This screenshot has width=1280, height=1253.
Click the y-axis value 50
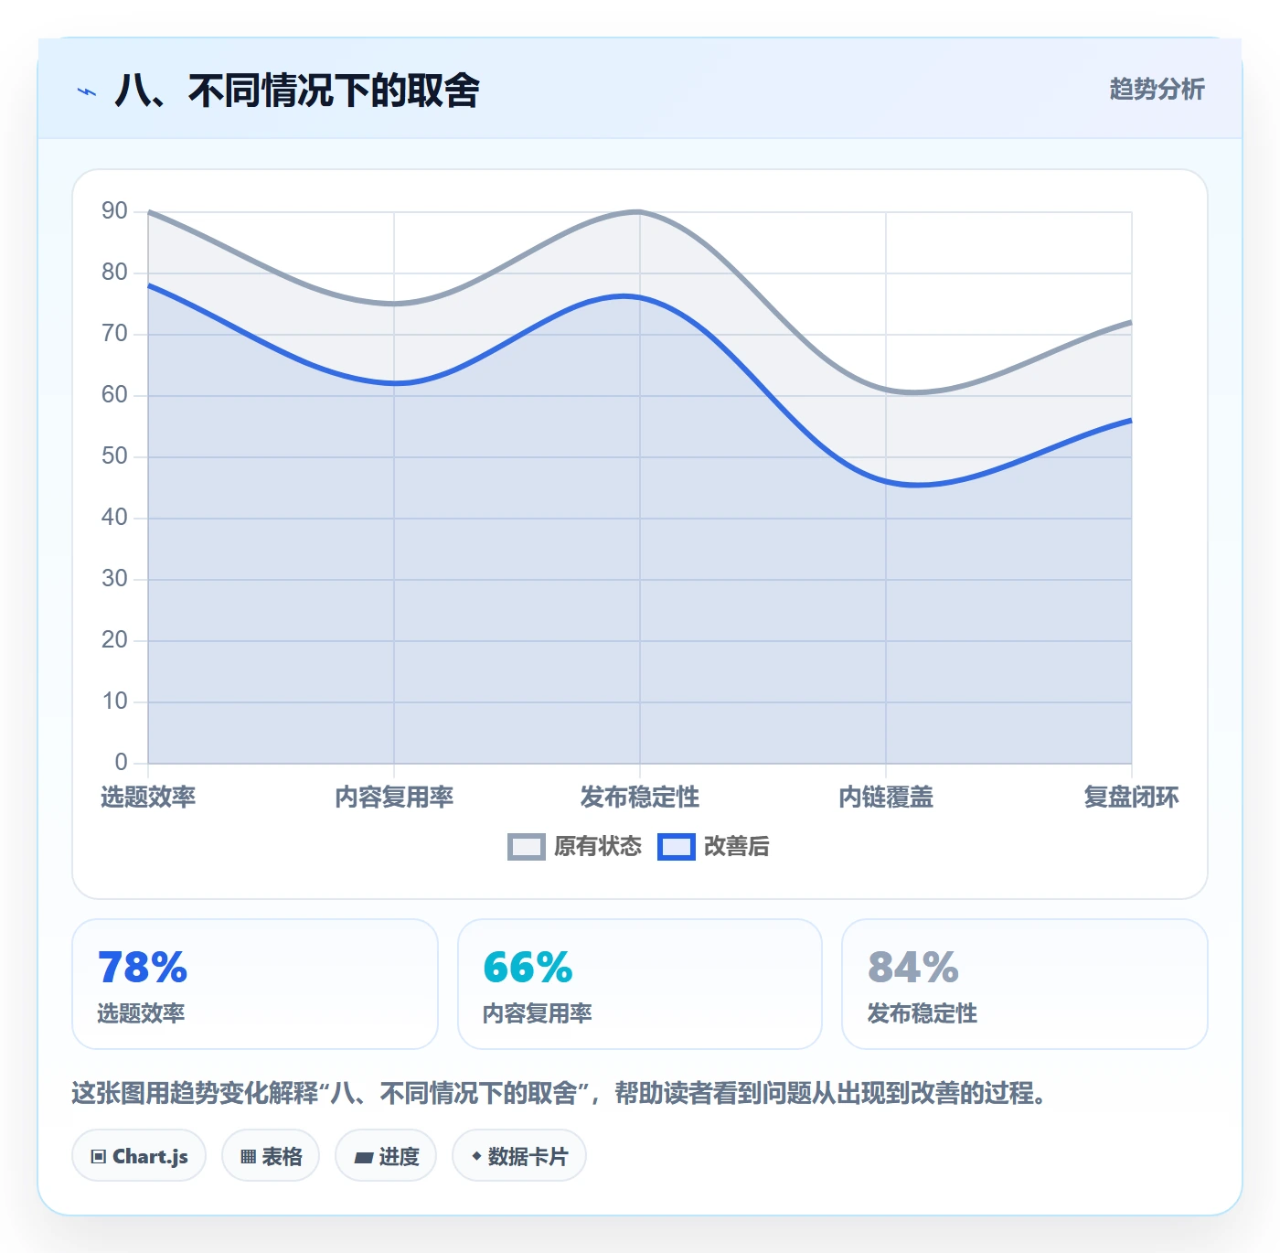point(114,456)
